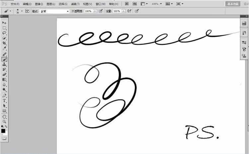The height and width of the screenshot is (154, 249).
Task: Open the 滤镜(T) menu
Action: [x=75, y=4]
